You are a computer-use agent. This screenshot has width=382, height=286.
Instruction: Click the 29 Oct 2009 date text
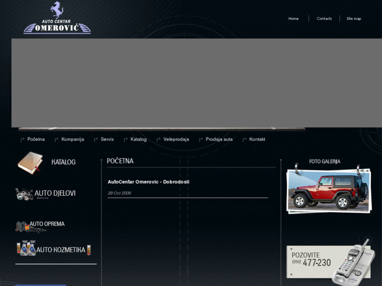coord(119,193)
